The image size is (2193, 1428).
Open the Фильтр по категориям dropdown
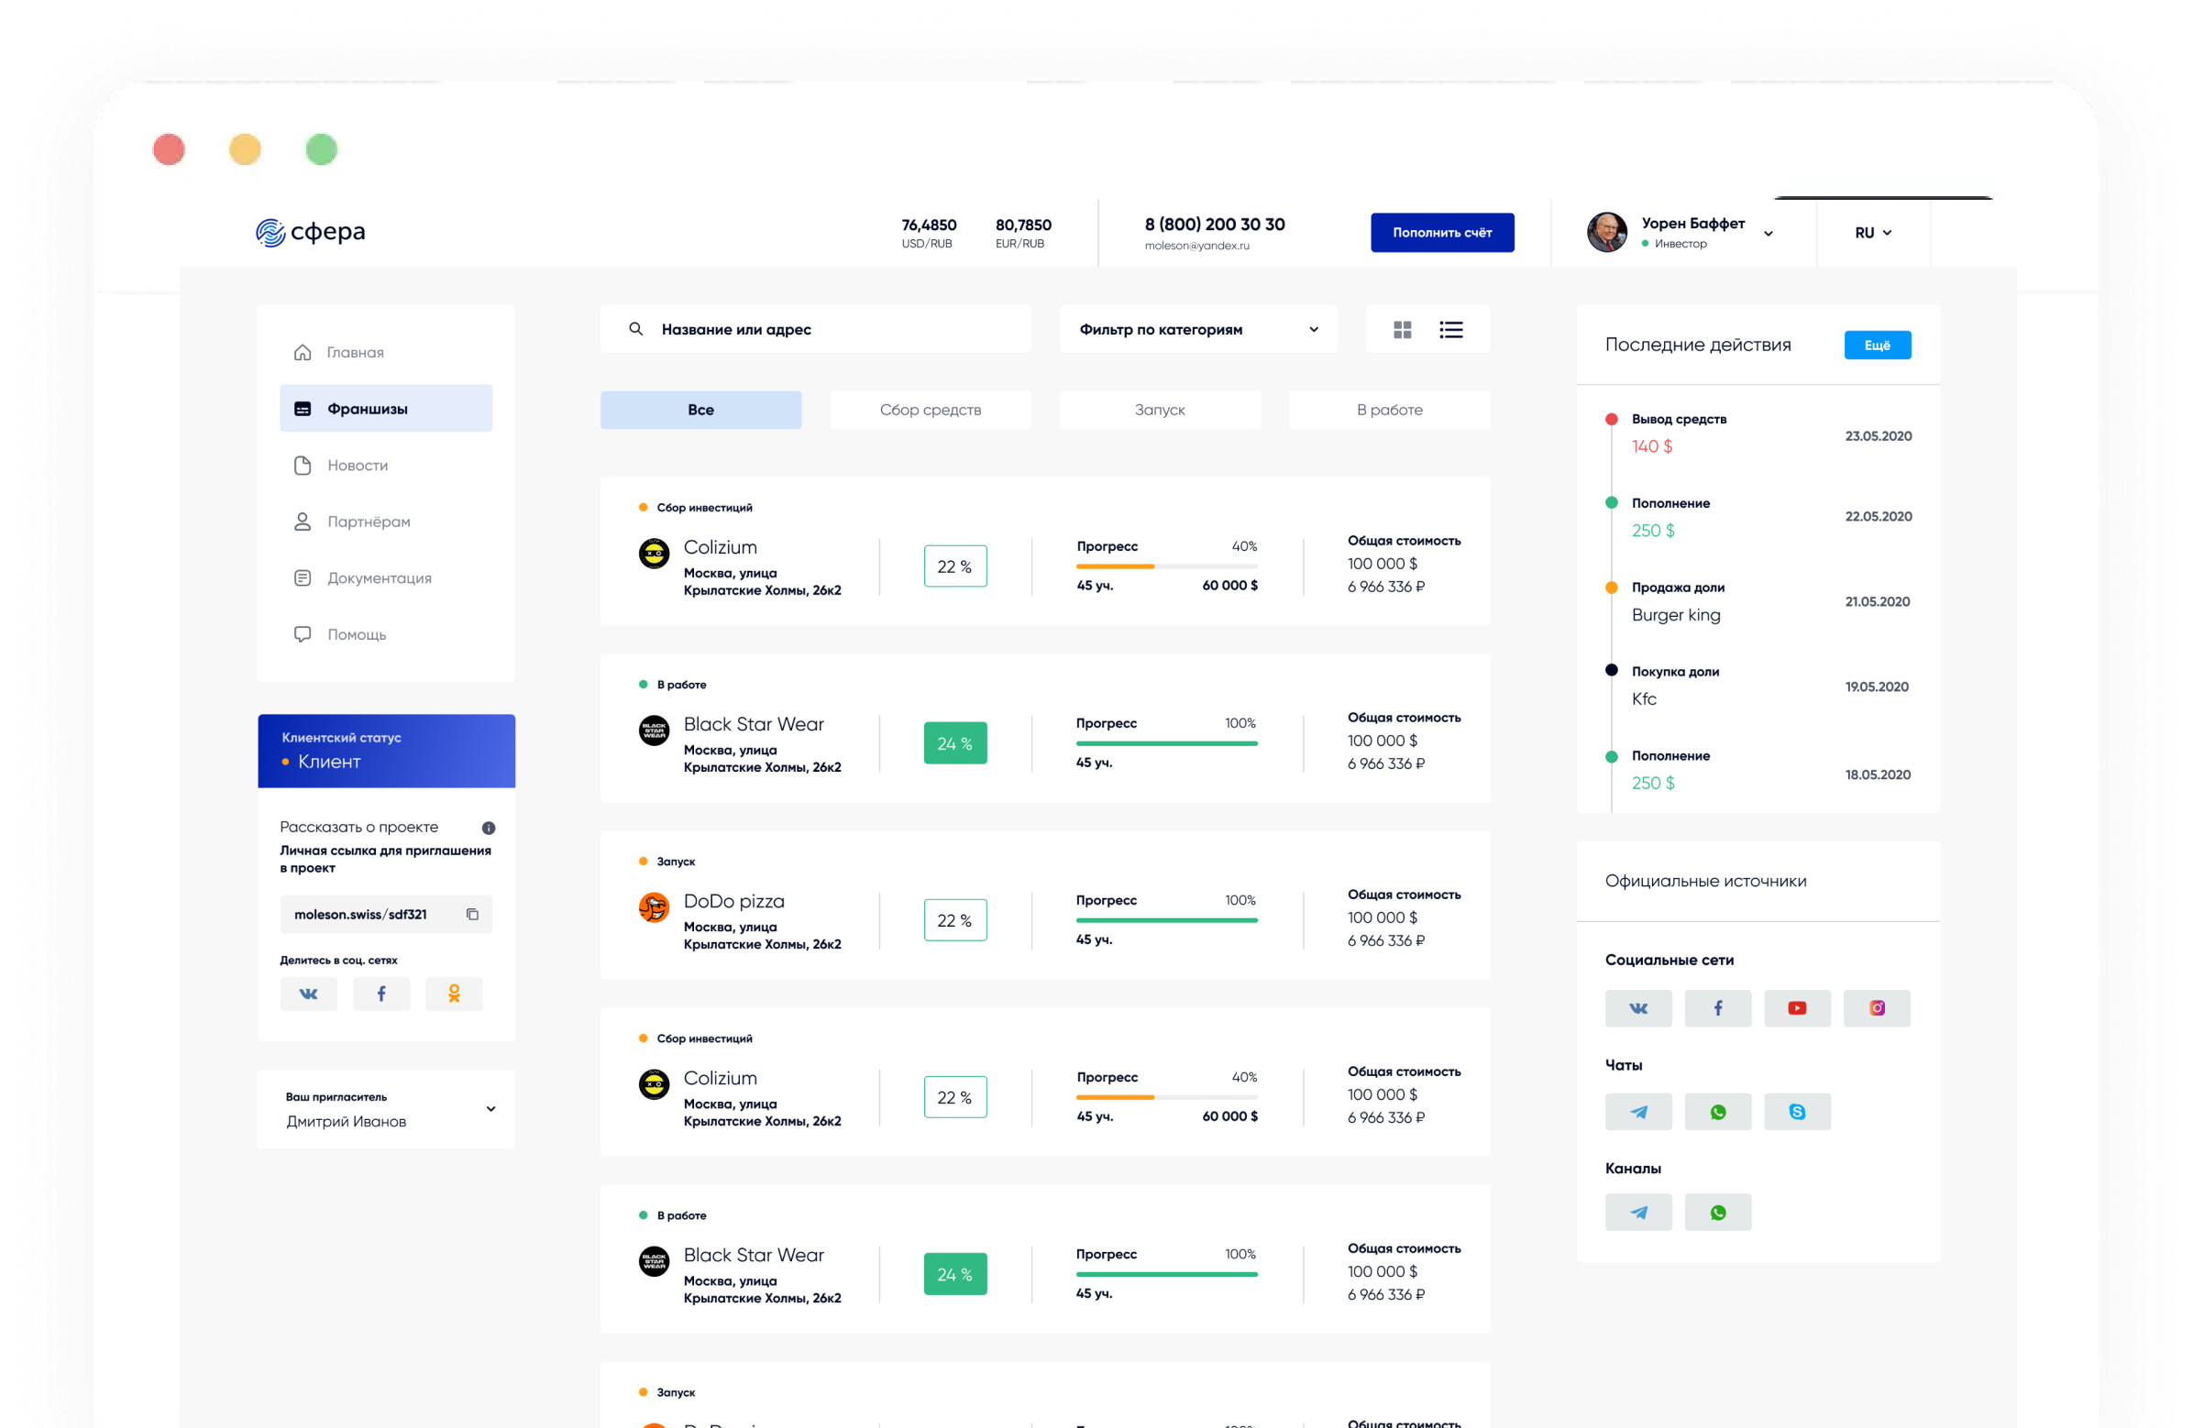pos(1198,329)
